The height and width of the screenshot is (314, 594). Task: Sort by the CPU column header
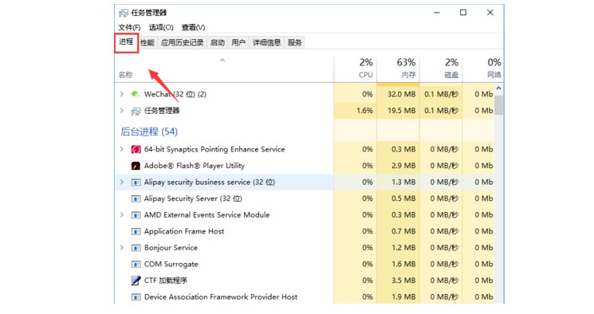[356, 69]
